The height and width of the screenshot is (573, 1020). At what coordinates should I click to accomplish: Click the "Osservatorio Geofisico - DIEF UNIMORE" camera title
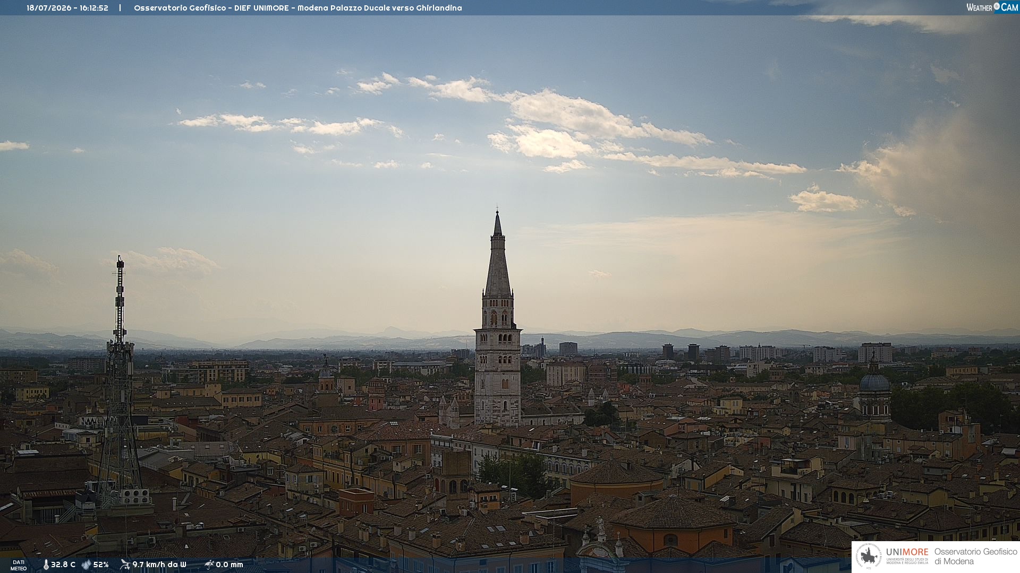tap(211, 8)
